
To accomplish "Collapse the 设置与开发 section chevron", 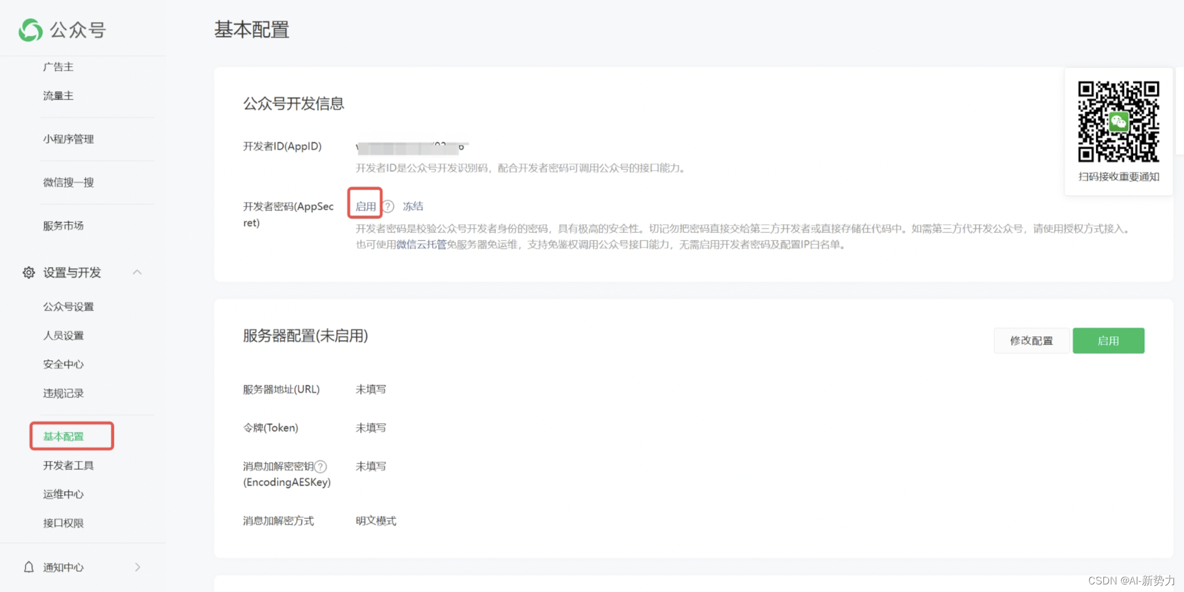I will [x=137, y=272].
